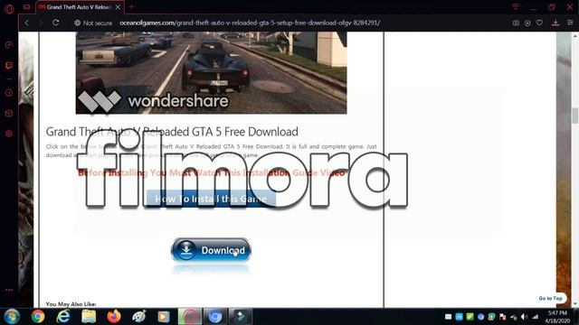Click the keyboard tray icon
Screen dimensions: 579x325
coord(449,317)
